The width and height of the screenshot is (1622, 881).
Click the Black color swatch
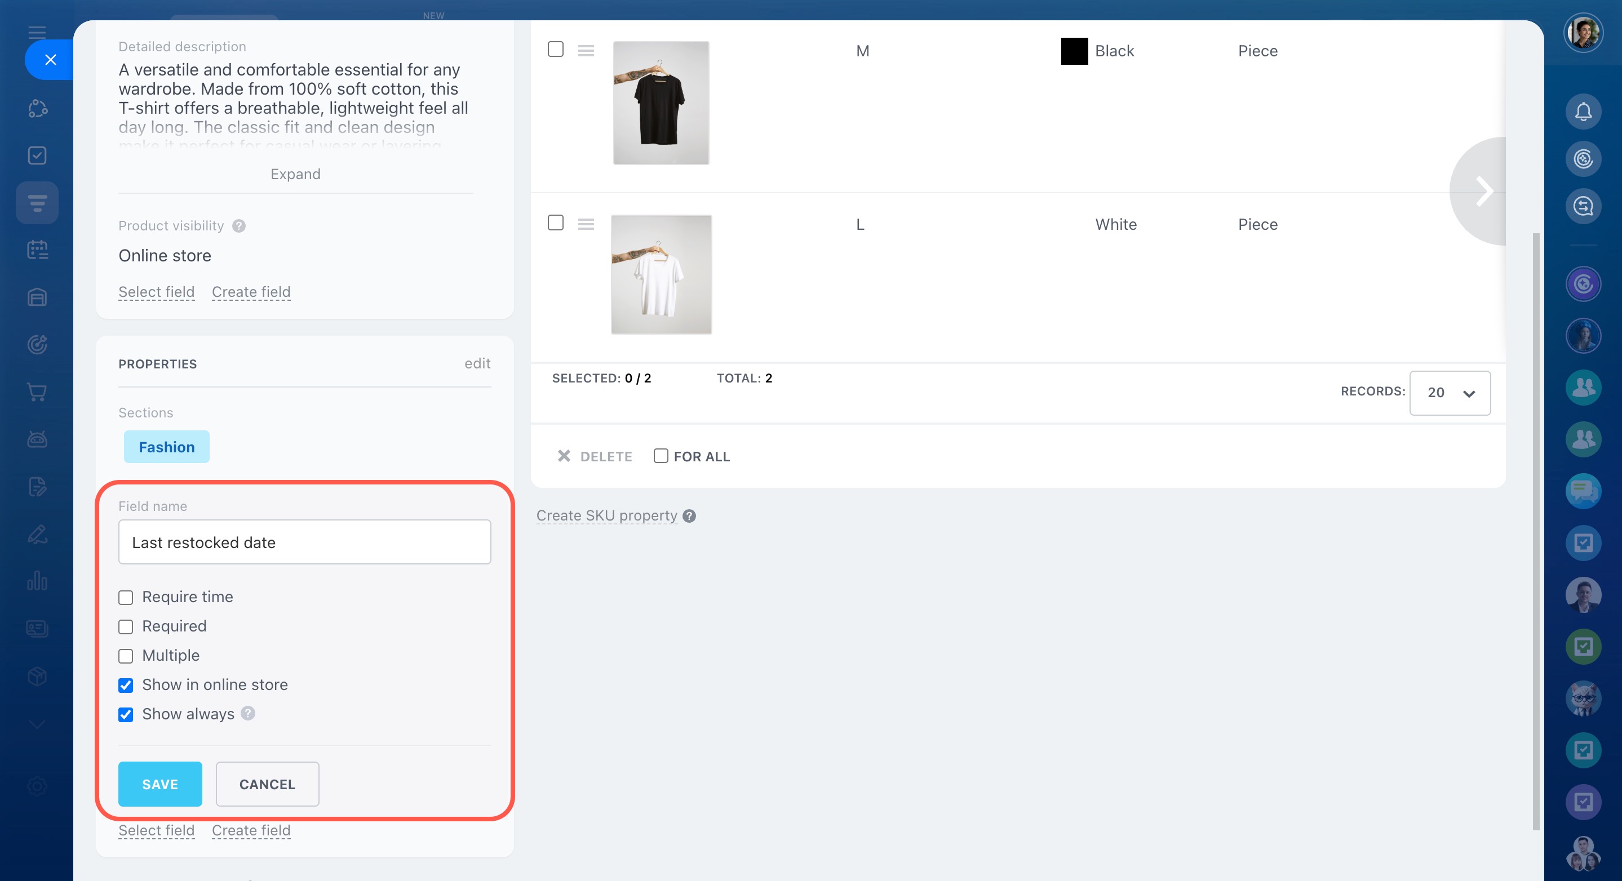point(1074,51)
